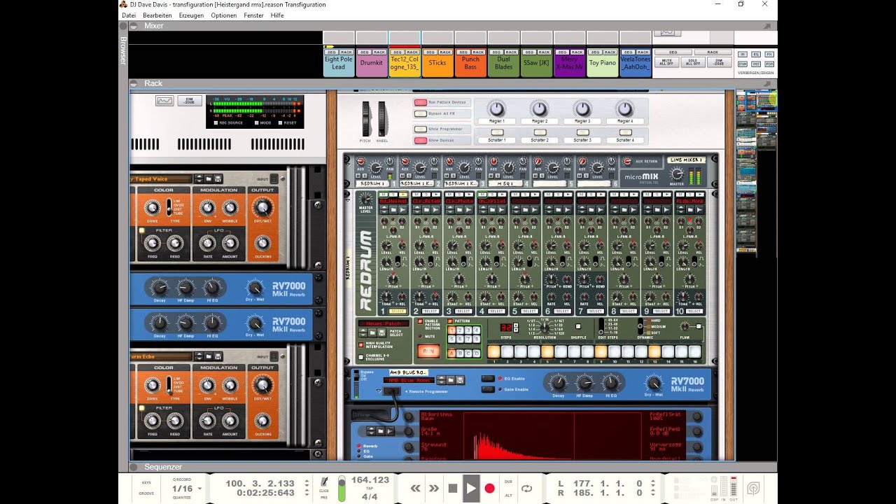Save Redrum patch with disk icon
Viewport: 896px width, 504px height.
380,332
